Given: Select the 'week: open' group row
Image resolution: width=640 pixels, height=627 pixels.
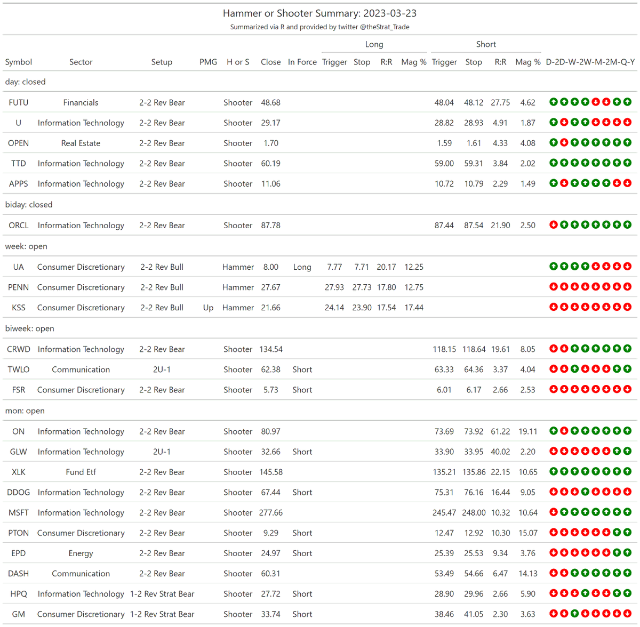Looking at the screenshot, I should pyautogui.click(x=320, y=246).
